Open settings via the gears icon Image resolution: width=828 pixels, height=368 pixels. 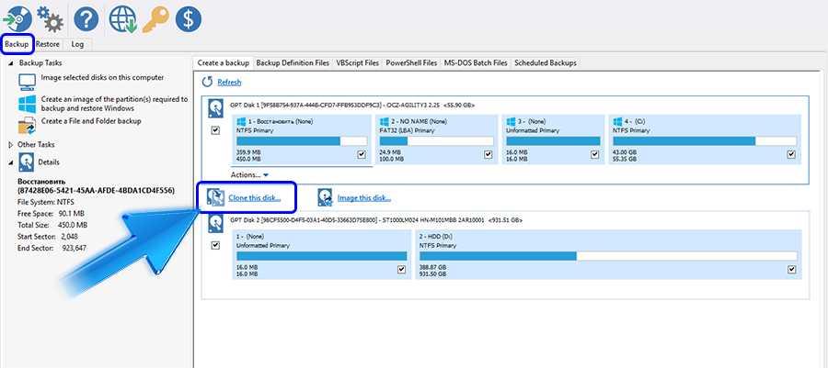tap(50, 17)
